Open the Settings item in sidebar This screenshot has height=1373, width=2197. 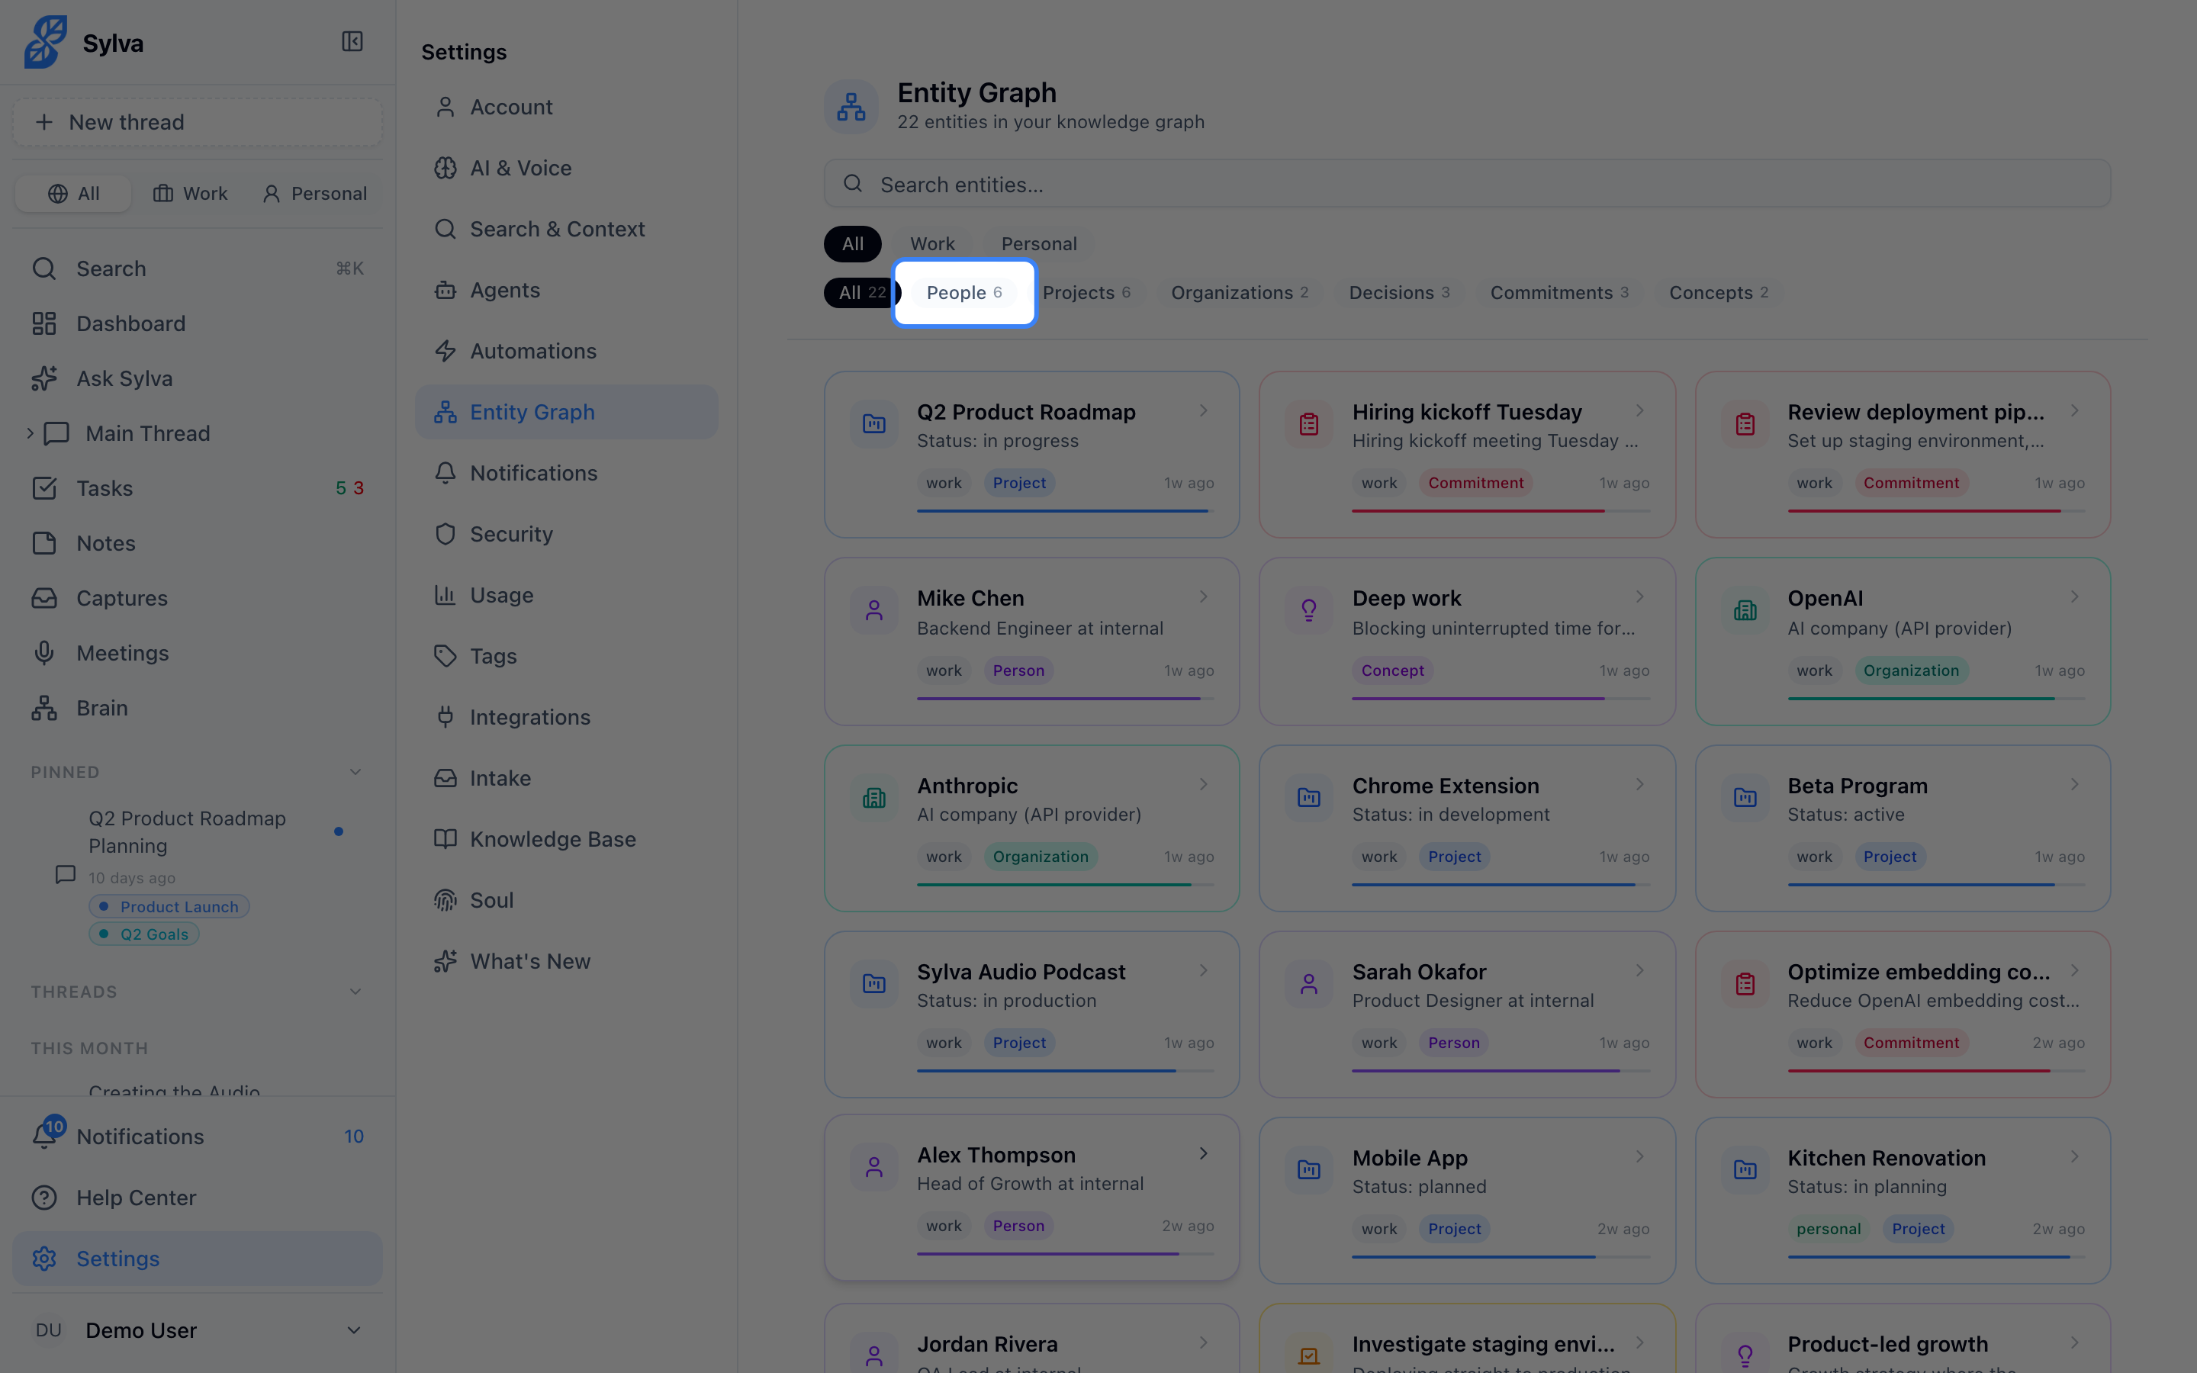pyautogui.click(x=197, y=1259)
